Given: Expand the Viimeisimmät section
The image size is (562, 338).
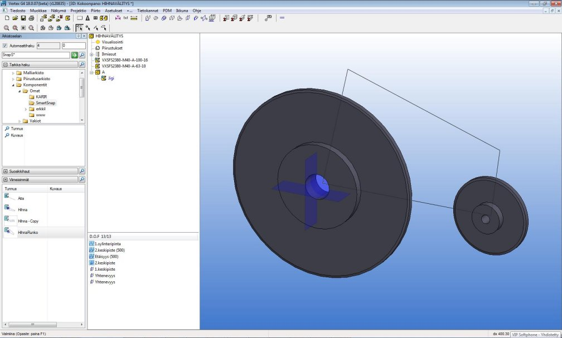Looking at the screenshot, I should (5, 180).
